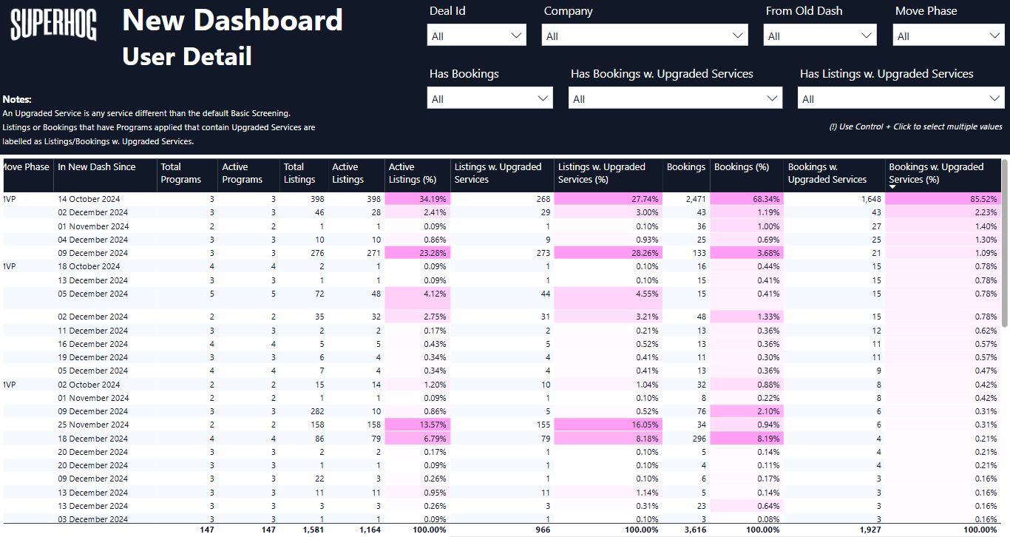Image resolution: width=1010 pixels, height=537 pixels.
Task: Open Has Listings w. Upgraded Services dropdown
Action: click(x=901, y=98)
